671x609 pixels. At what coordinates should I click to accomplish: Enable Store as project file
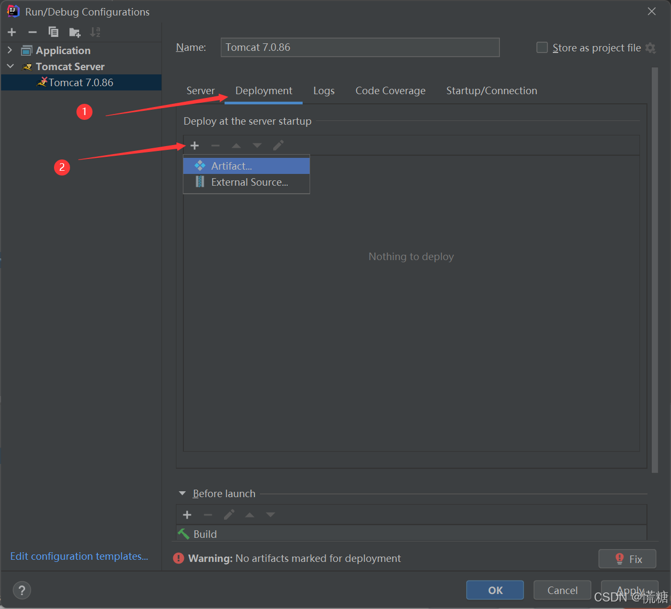point(542,48)
